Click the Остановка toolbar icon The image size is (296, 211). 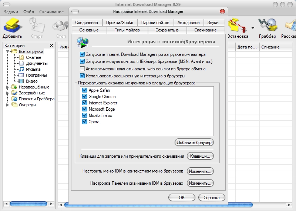(x=238, y=25)
